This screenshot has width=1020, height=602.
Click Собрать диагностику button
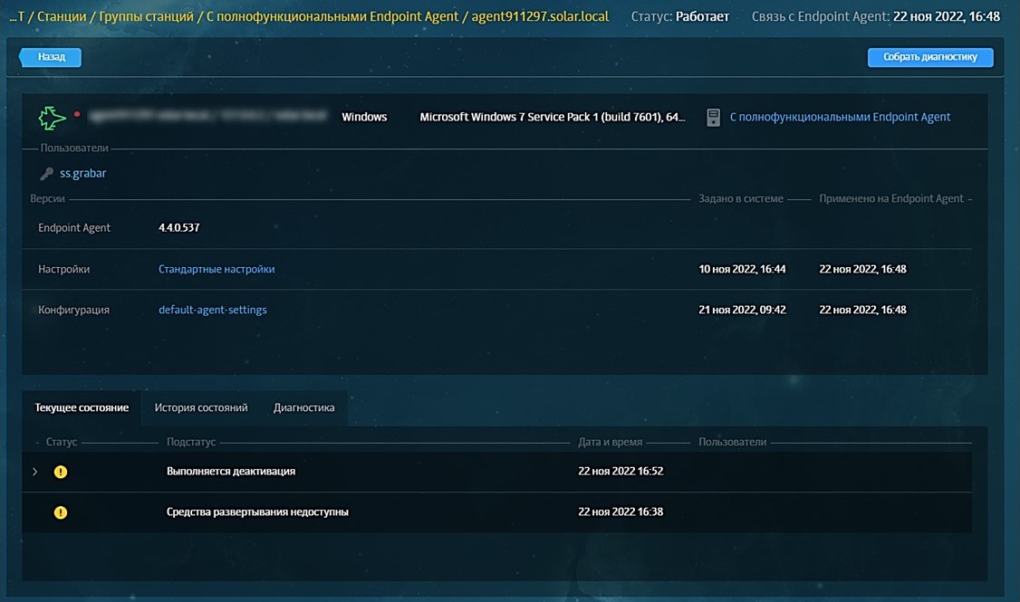tap(930, 57)
